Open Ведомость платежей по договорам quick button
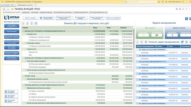191x107 pixels. click(x=12, y=42)
